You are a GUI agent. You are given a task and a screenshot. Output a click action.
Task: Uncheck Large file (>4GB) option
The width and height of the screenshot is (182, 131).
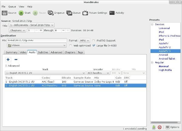[94, 45]
